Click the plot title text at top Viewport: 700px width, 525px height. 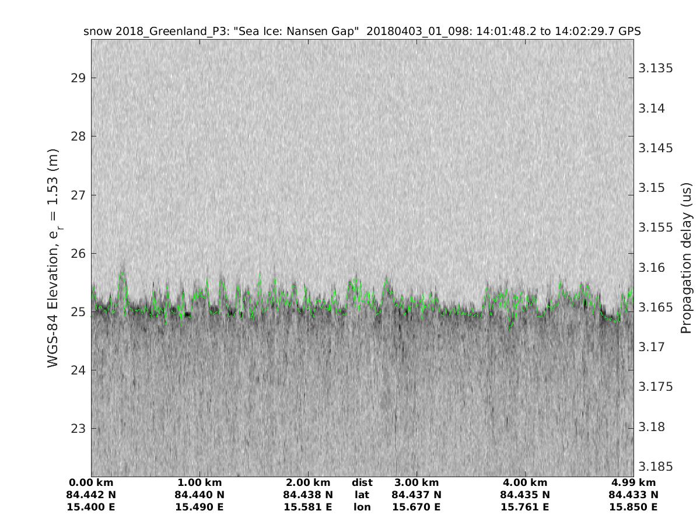tap(362, 32)
